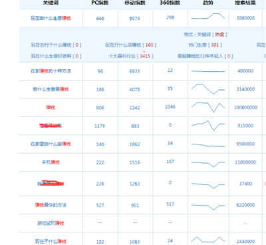
Task: Click the 移动指数 column header
Action: (x=135, y=3)
